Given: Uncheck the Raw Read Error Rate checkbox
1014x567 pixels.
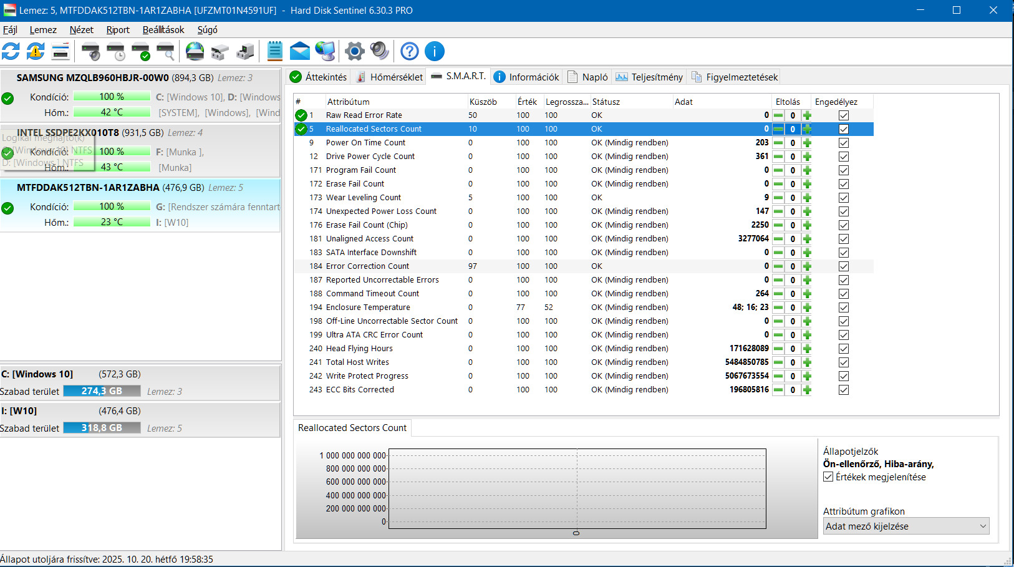Looking at the screenshot, I should click(843, 115).
